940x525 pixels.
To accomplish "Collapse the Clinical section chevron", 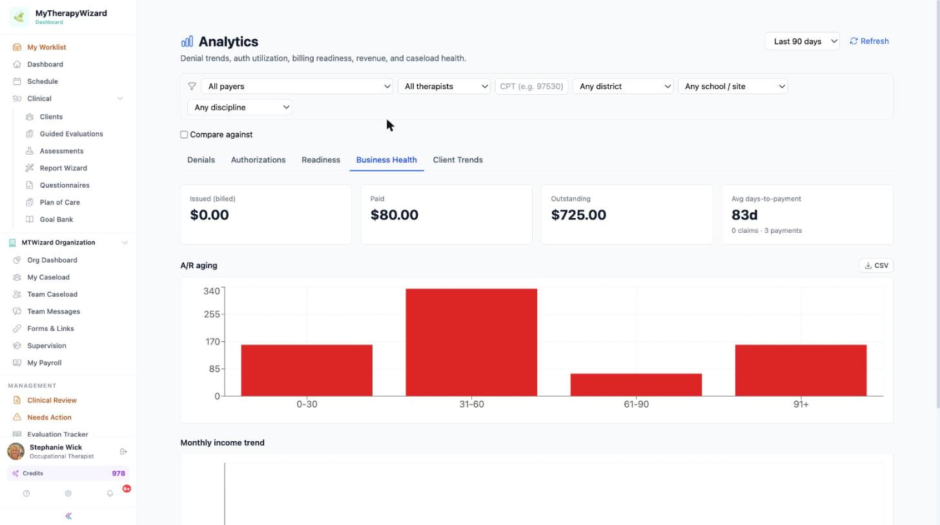I will 119,99.
